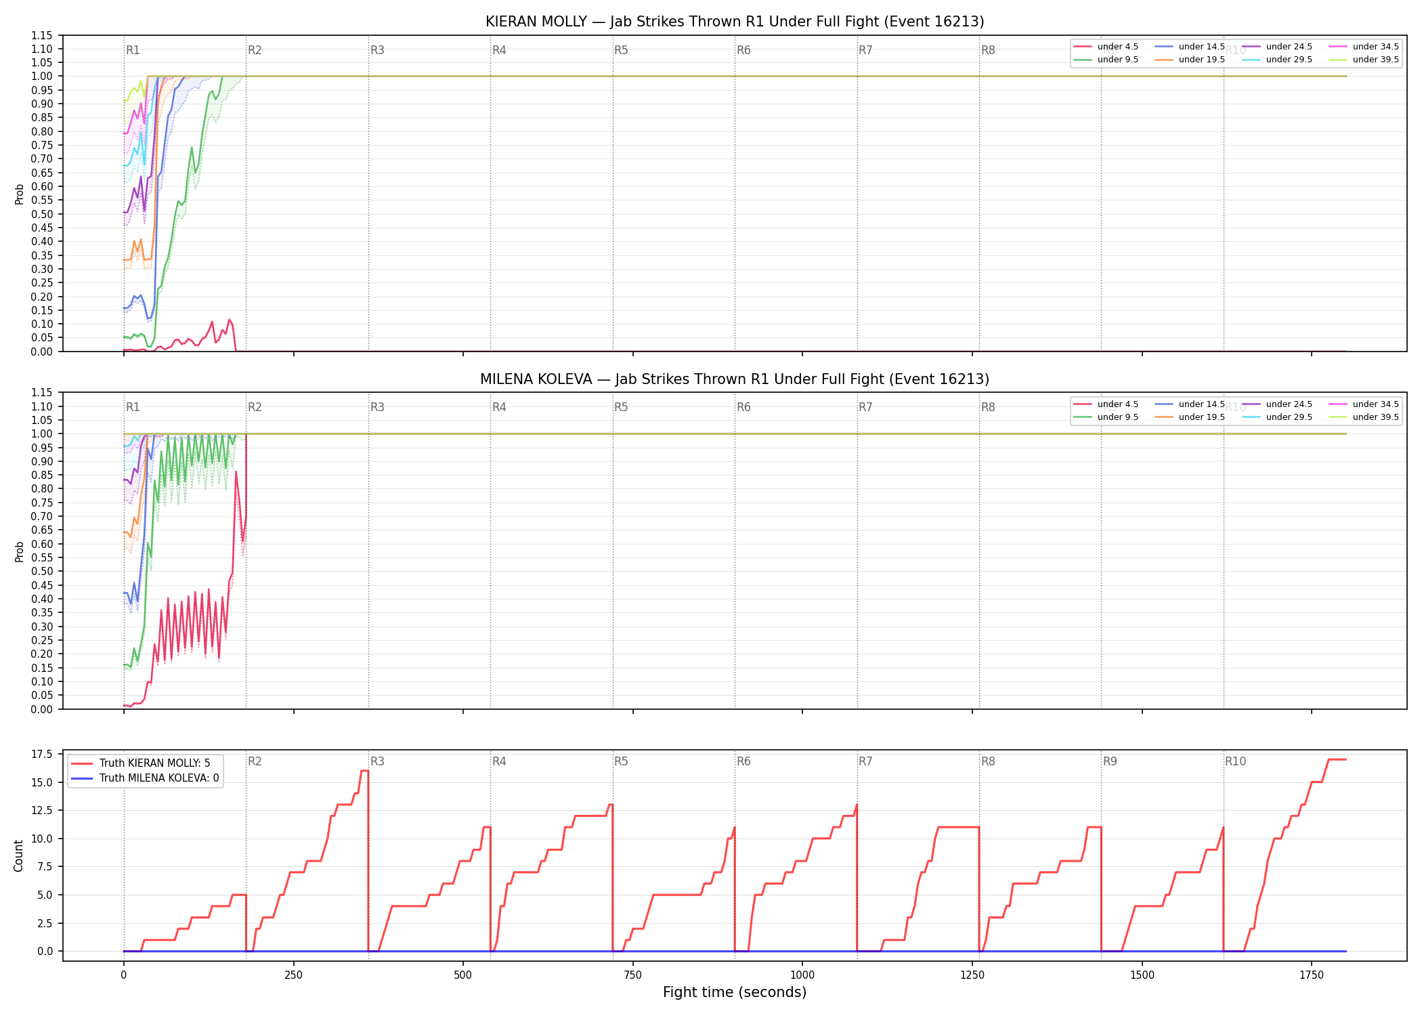Click R9 round label in the Count chart
The width and height of the screenshot is (1422, 1016).
(1110, 761)
